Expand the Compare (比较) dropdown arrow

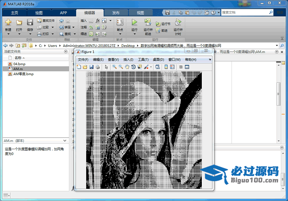[x=52, y=27]
